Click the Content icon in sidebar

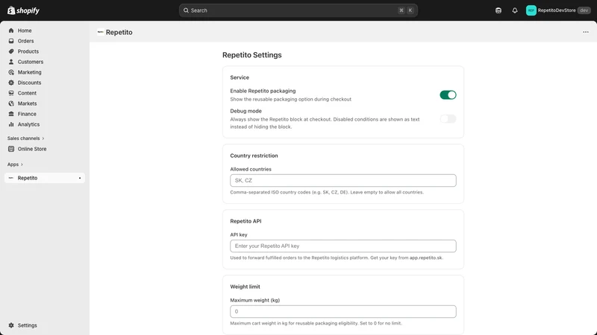point(11,93)
